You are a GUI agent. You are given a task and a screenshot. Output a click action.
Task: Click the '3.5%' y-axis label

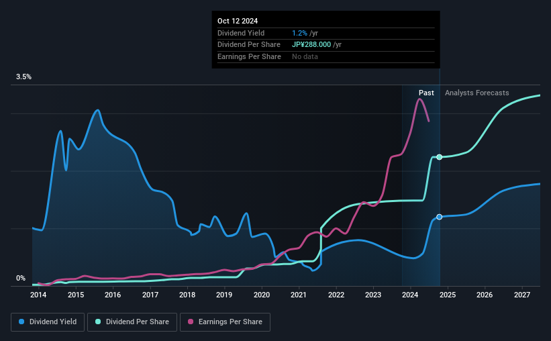pos(23,77)
